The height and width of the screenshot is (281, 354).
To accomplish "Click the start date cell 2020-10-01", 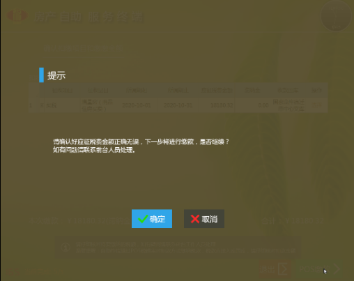I will (137, 105).
